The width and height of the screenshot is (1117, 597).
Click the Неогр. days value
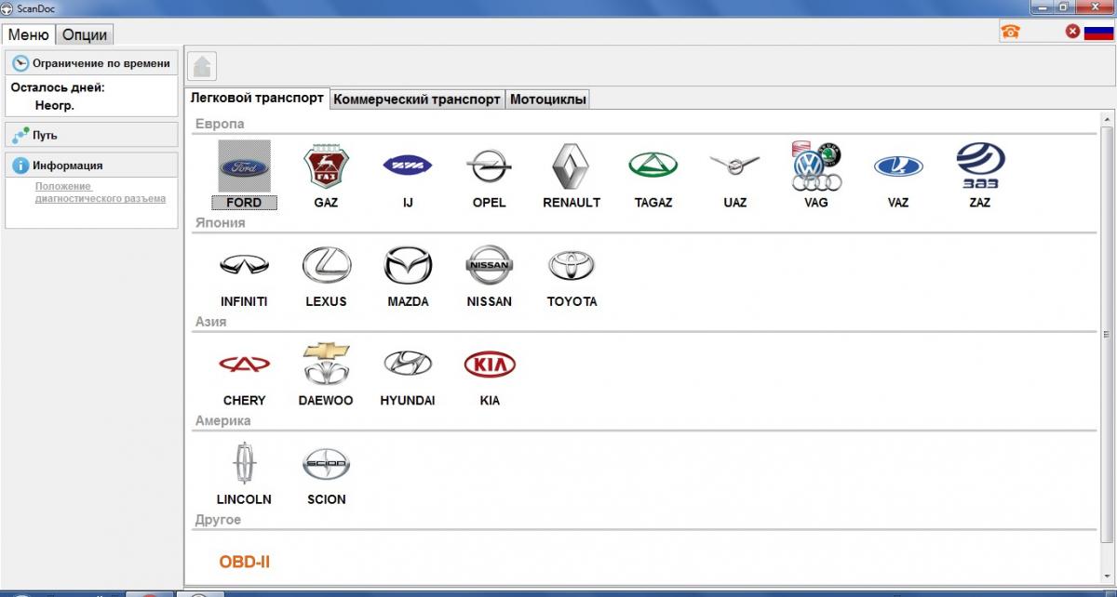(55, 105)
